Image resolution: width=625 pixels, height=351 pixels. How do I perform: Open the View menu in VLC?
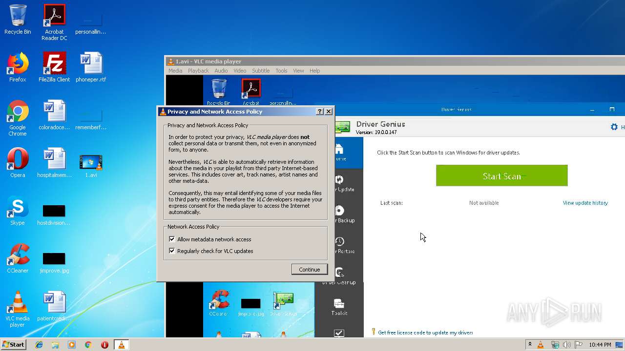pyautogui.click(x=298, y=71)
